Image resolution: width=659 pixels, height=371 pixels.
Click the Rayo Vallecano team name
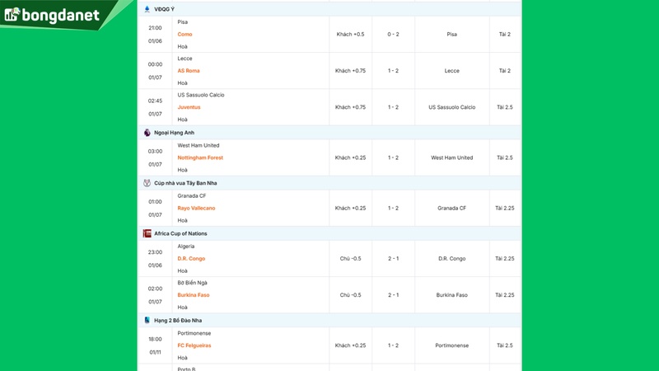point(196,209)
